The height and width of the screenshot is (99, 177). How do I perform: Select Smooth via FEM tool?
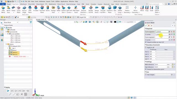(103, 9)
